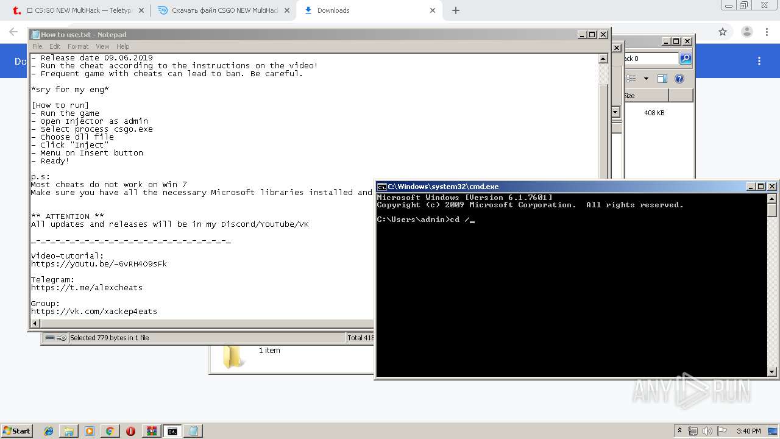Open the View menu in Notepad

coord(102,46)
